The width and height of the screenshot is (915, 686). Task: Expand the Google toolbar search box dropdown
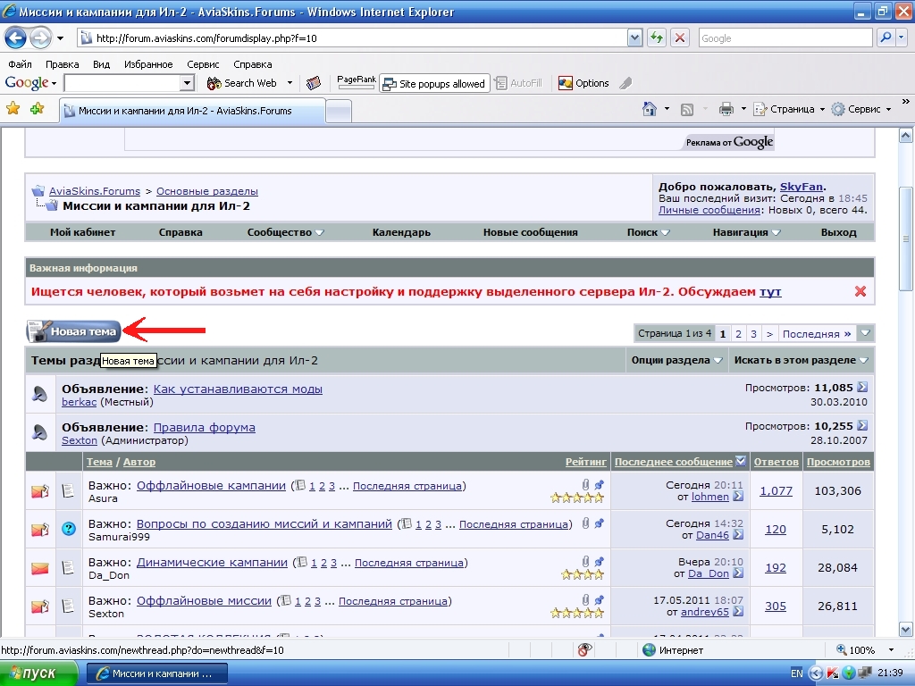click(187, 83)
